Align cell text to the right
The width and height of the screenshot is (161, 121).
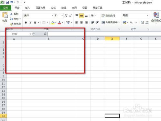(x=86, y=22)
